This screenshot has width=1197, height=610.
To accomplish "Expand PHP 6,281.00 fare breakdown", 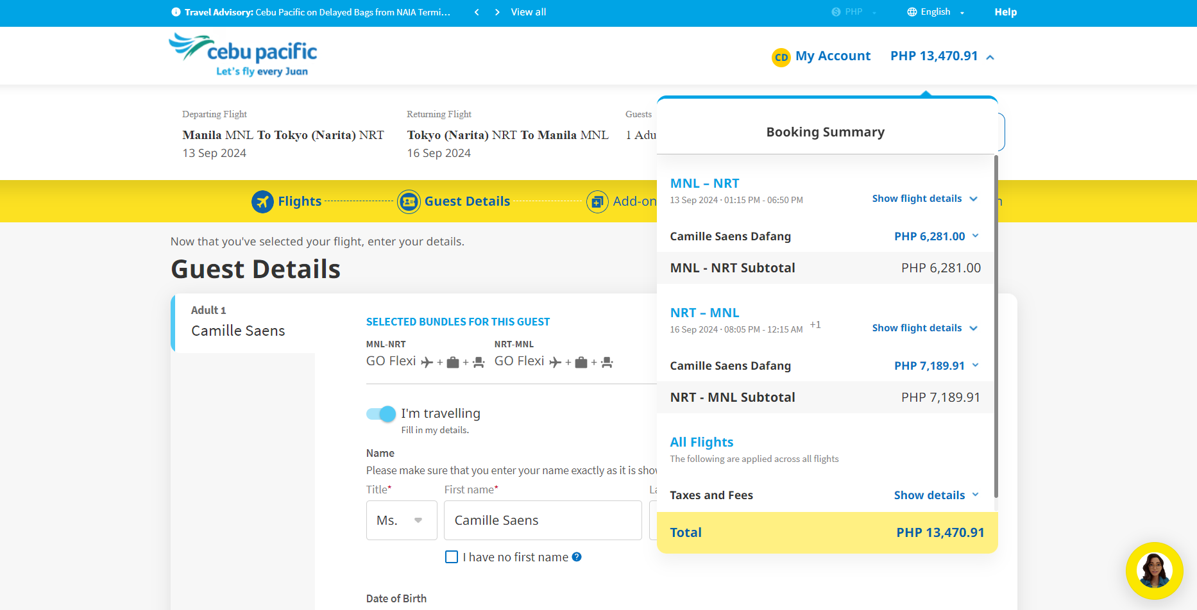I will click(x=937, y=236).
